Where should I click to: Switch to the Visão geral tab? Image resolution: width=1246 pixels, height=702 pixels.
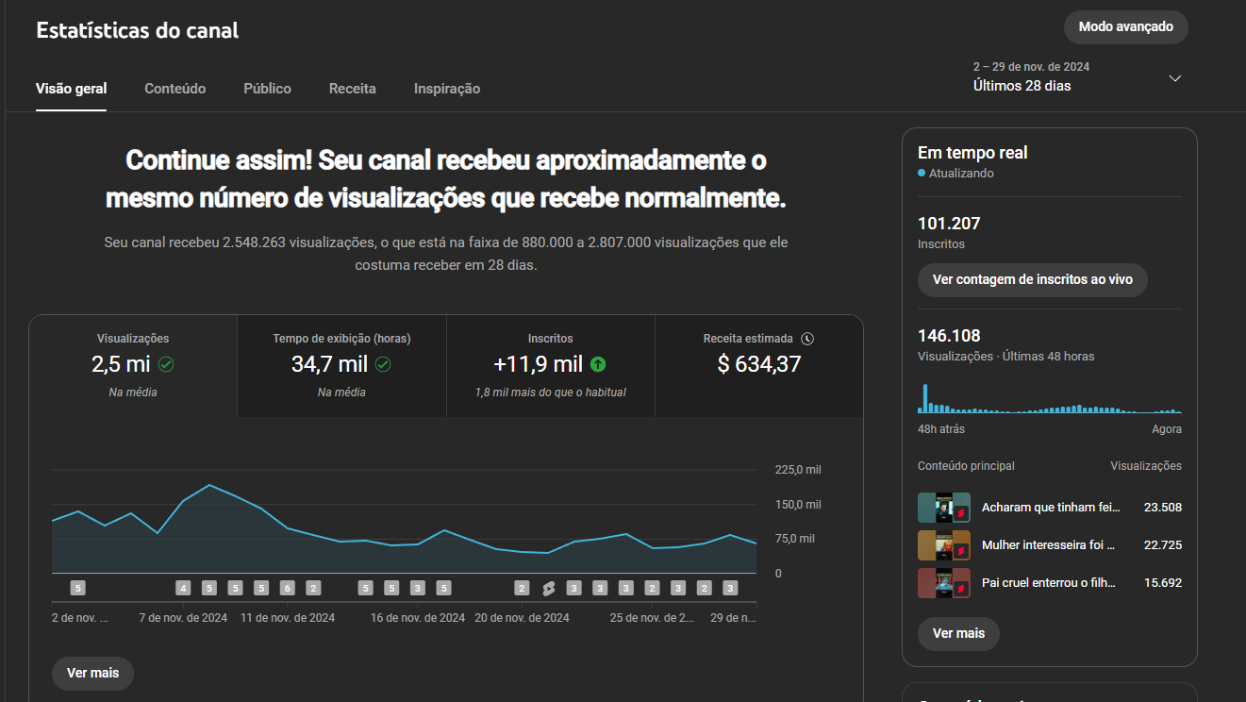pos(71,89)
